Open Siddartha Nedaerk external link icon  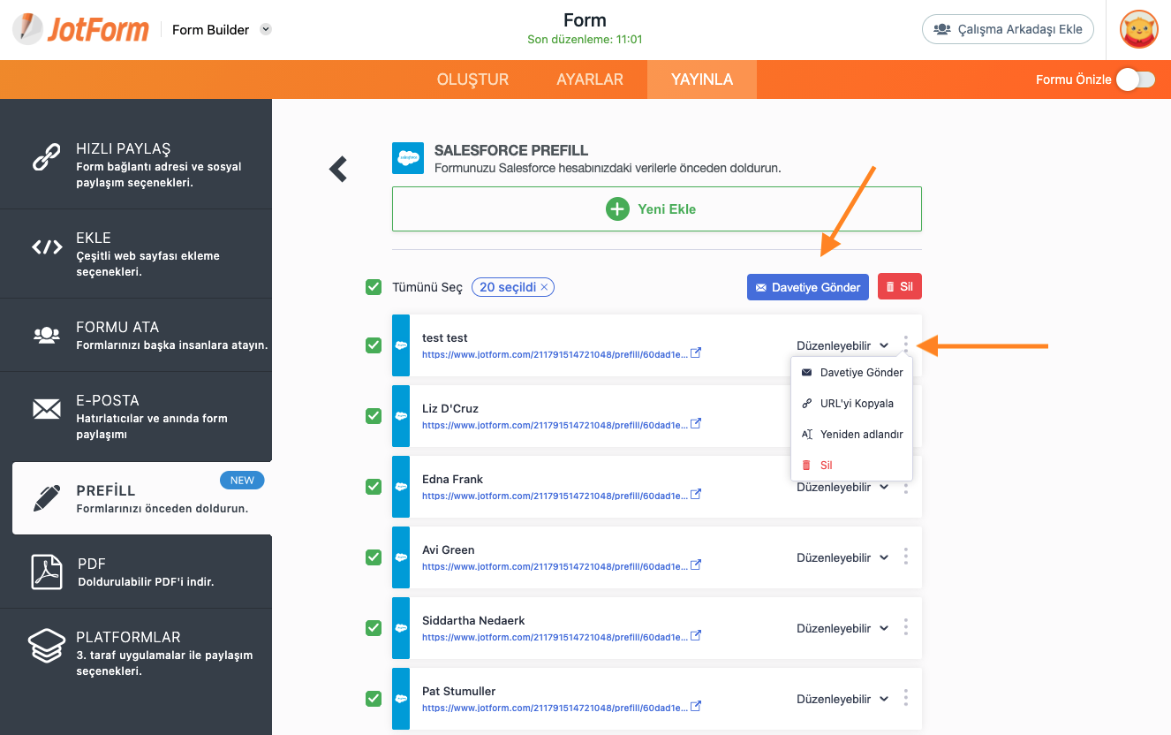coord(696,636)
